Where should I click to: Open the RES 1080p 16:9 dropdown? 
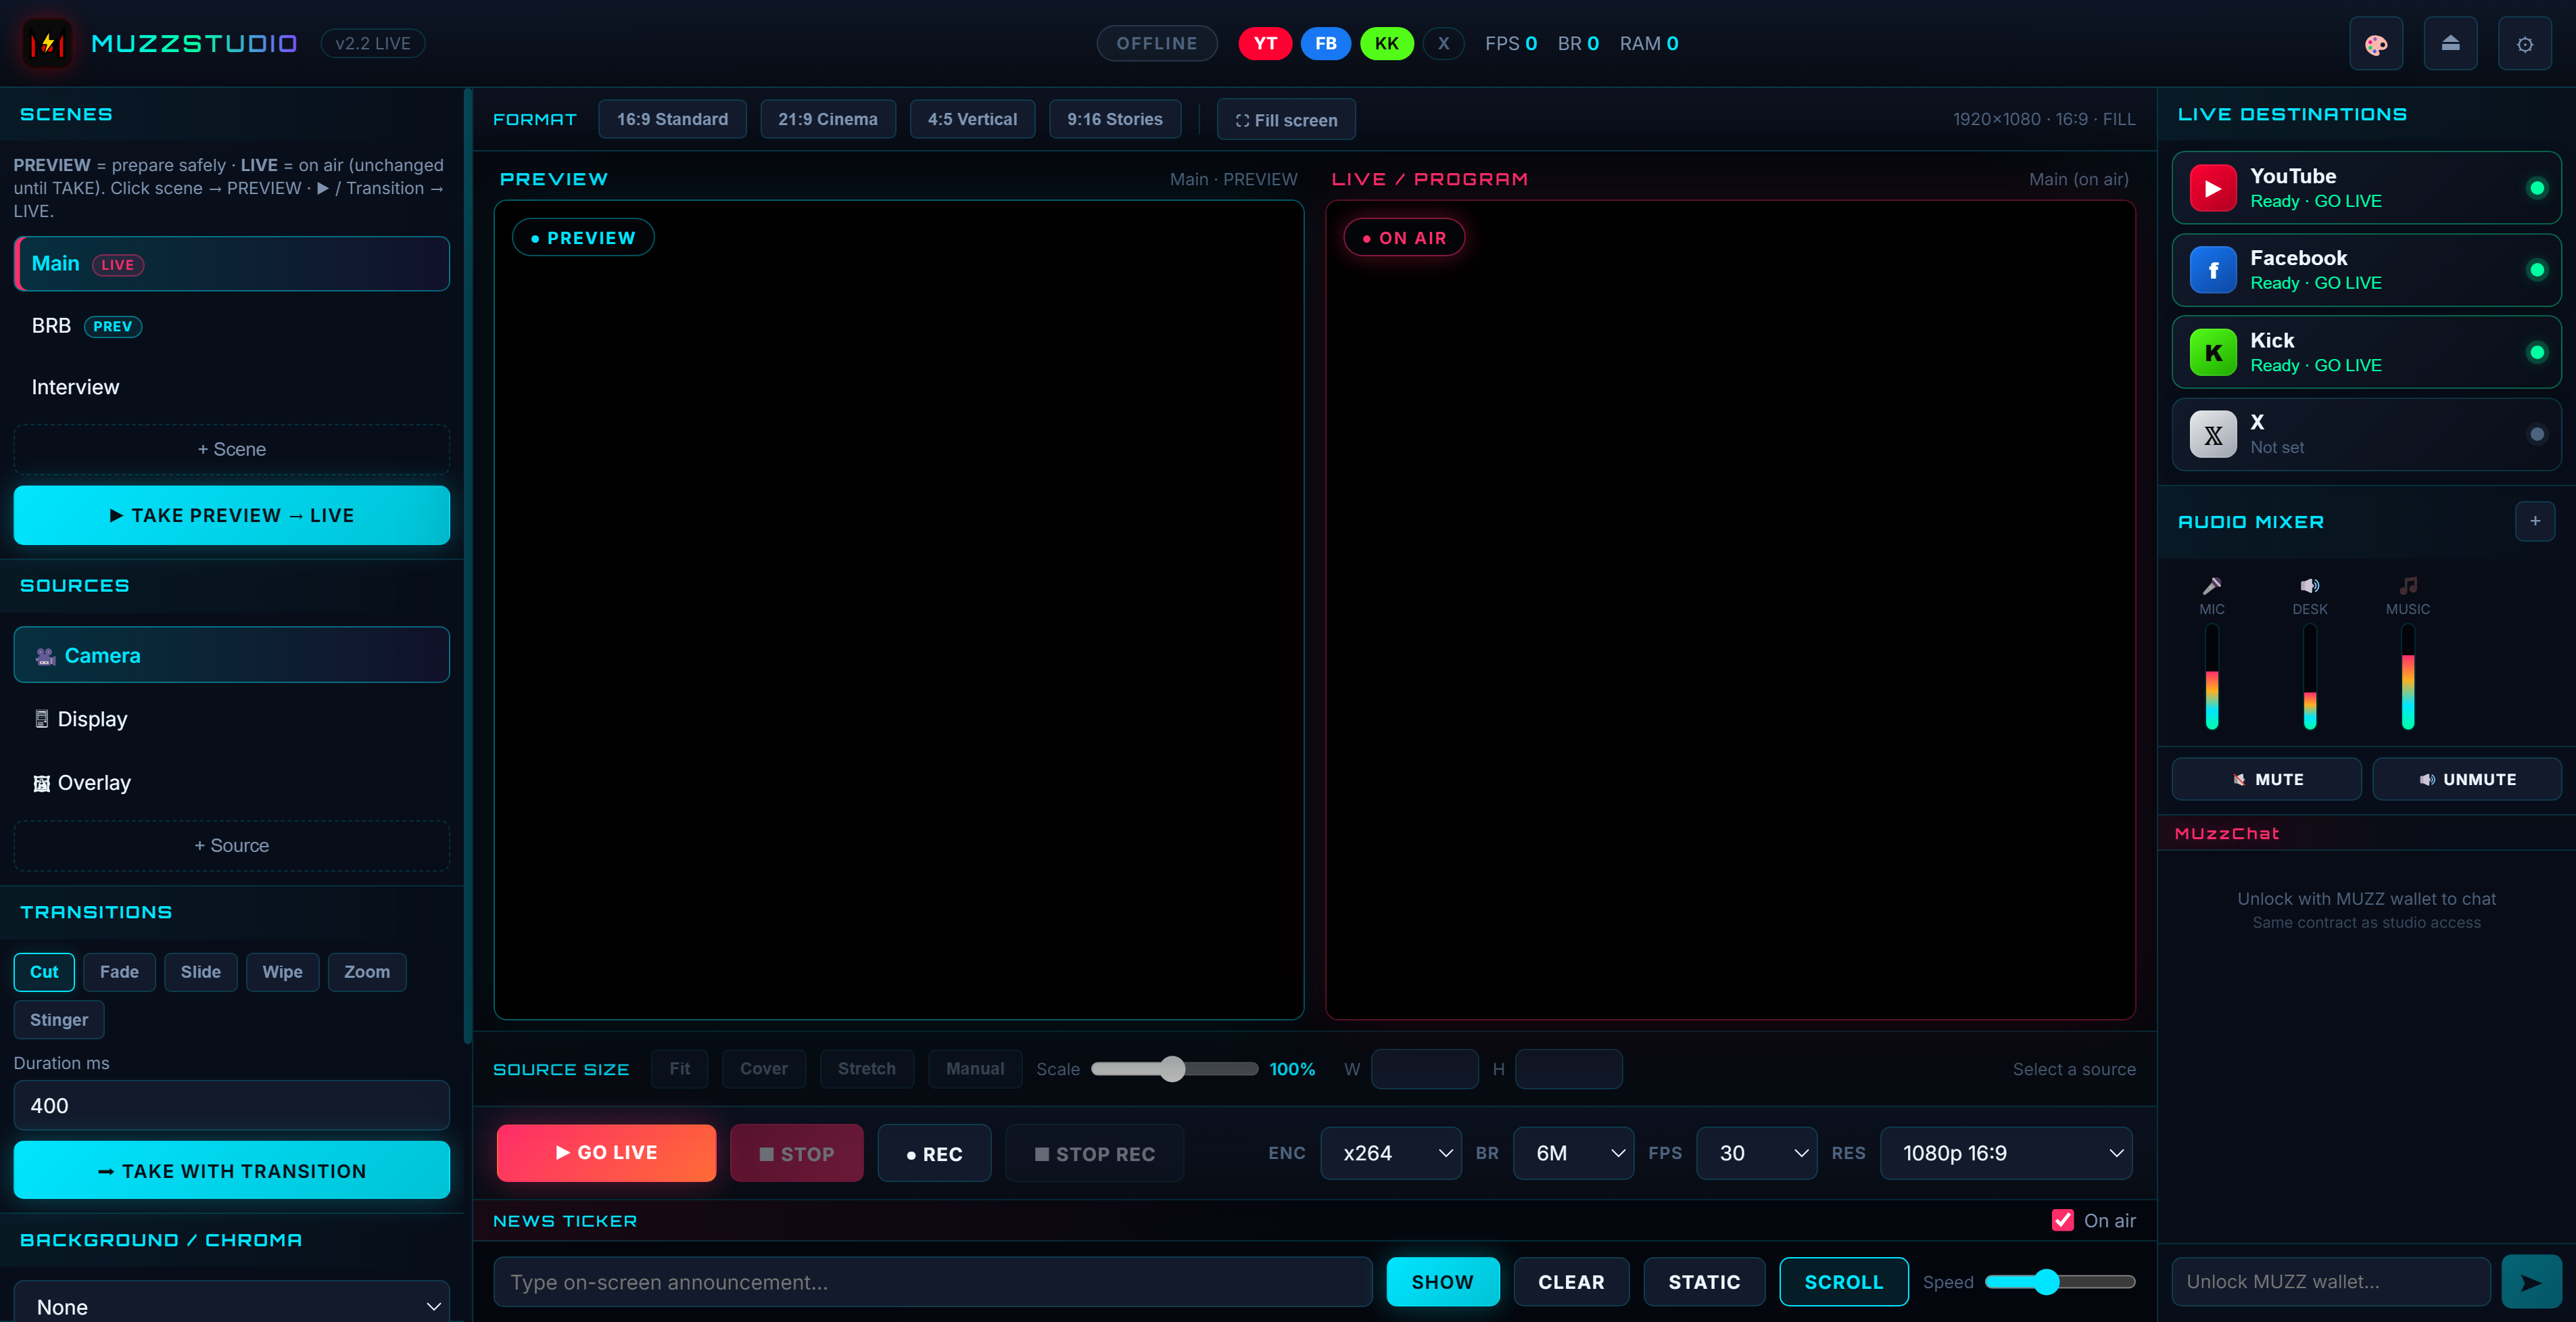[2006, 1153]
